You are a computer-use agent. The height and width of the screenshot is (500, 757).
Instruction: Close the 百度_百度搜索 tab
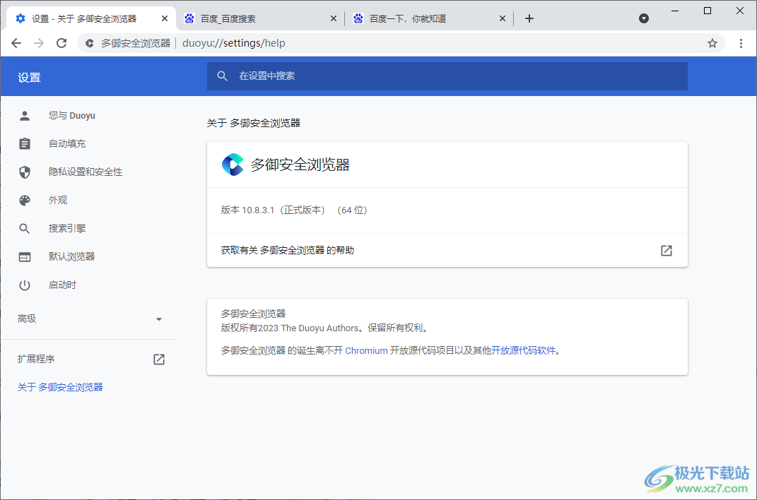click(x=333, y=18)
